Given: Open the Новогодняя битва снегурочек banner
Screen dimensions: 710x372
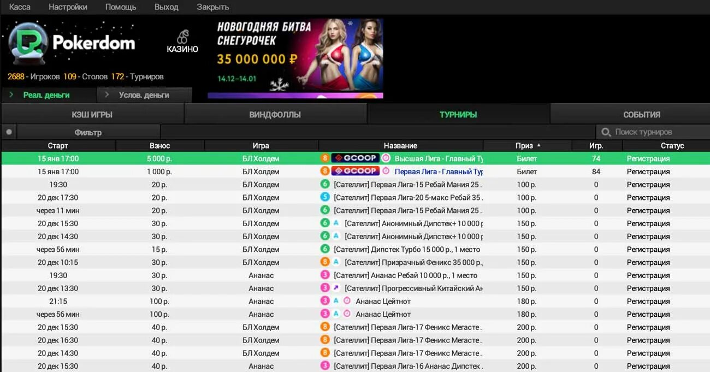Looking at the screenshot, I should pyautogui.click(x=295, y=58).
